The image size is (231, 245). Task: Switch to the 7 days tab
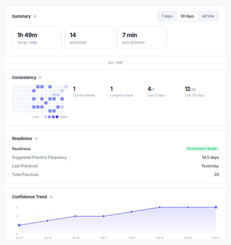coord(167,16)
